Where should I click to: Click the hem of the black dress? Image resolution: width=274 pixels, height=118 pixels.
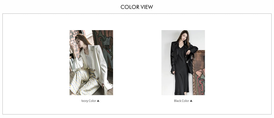pos(182,92)
